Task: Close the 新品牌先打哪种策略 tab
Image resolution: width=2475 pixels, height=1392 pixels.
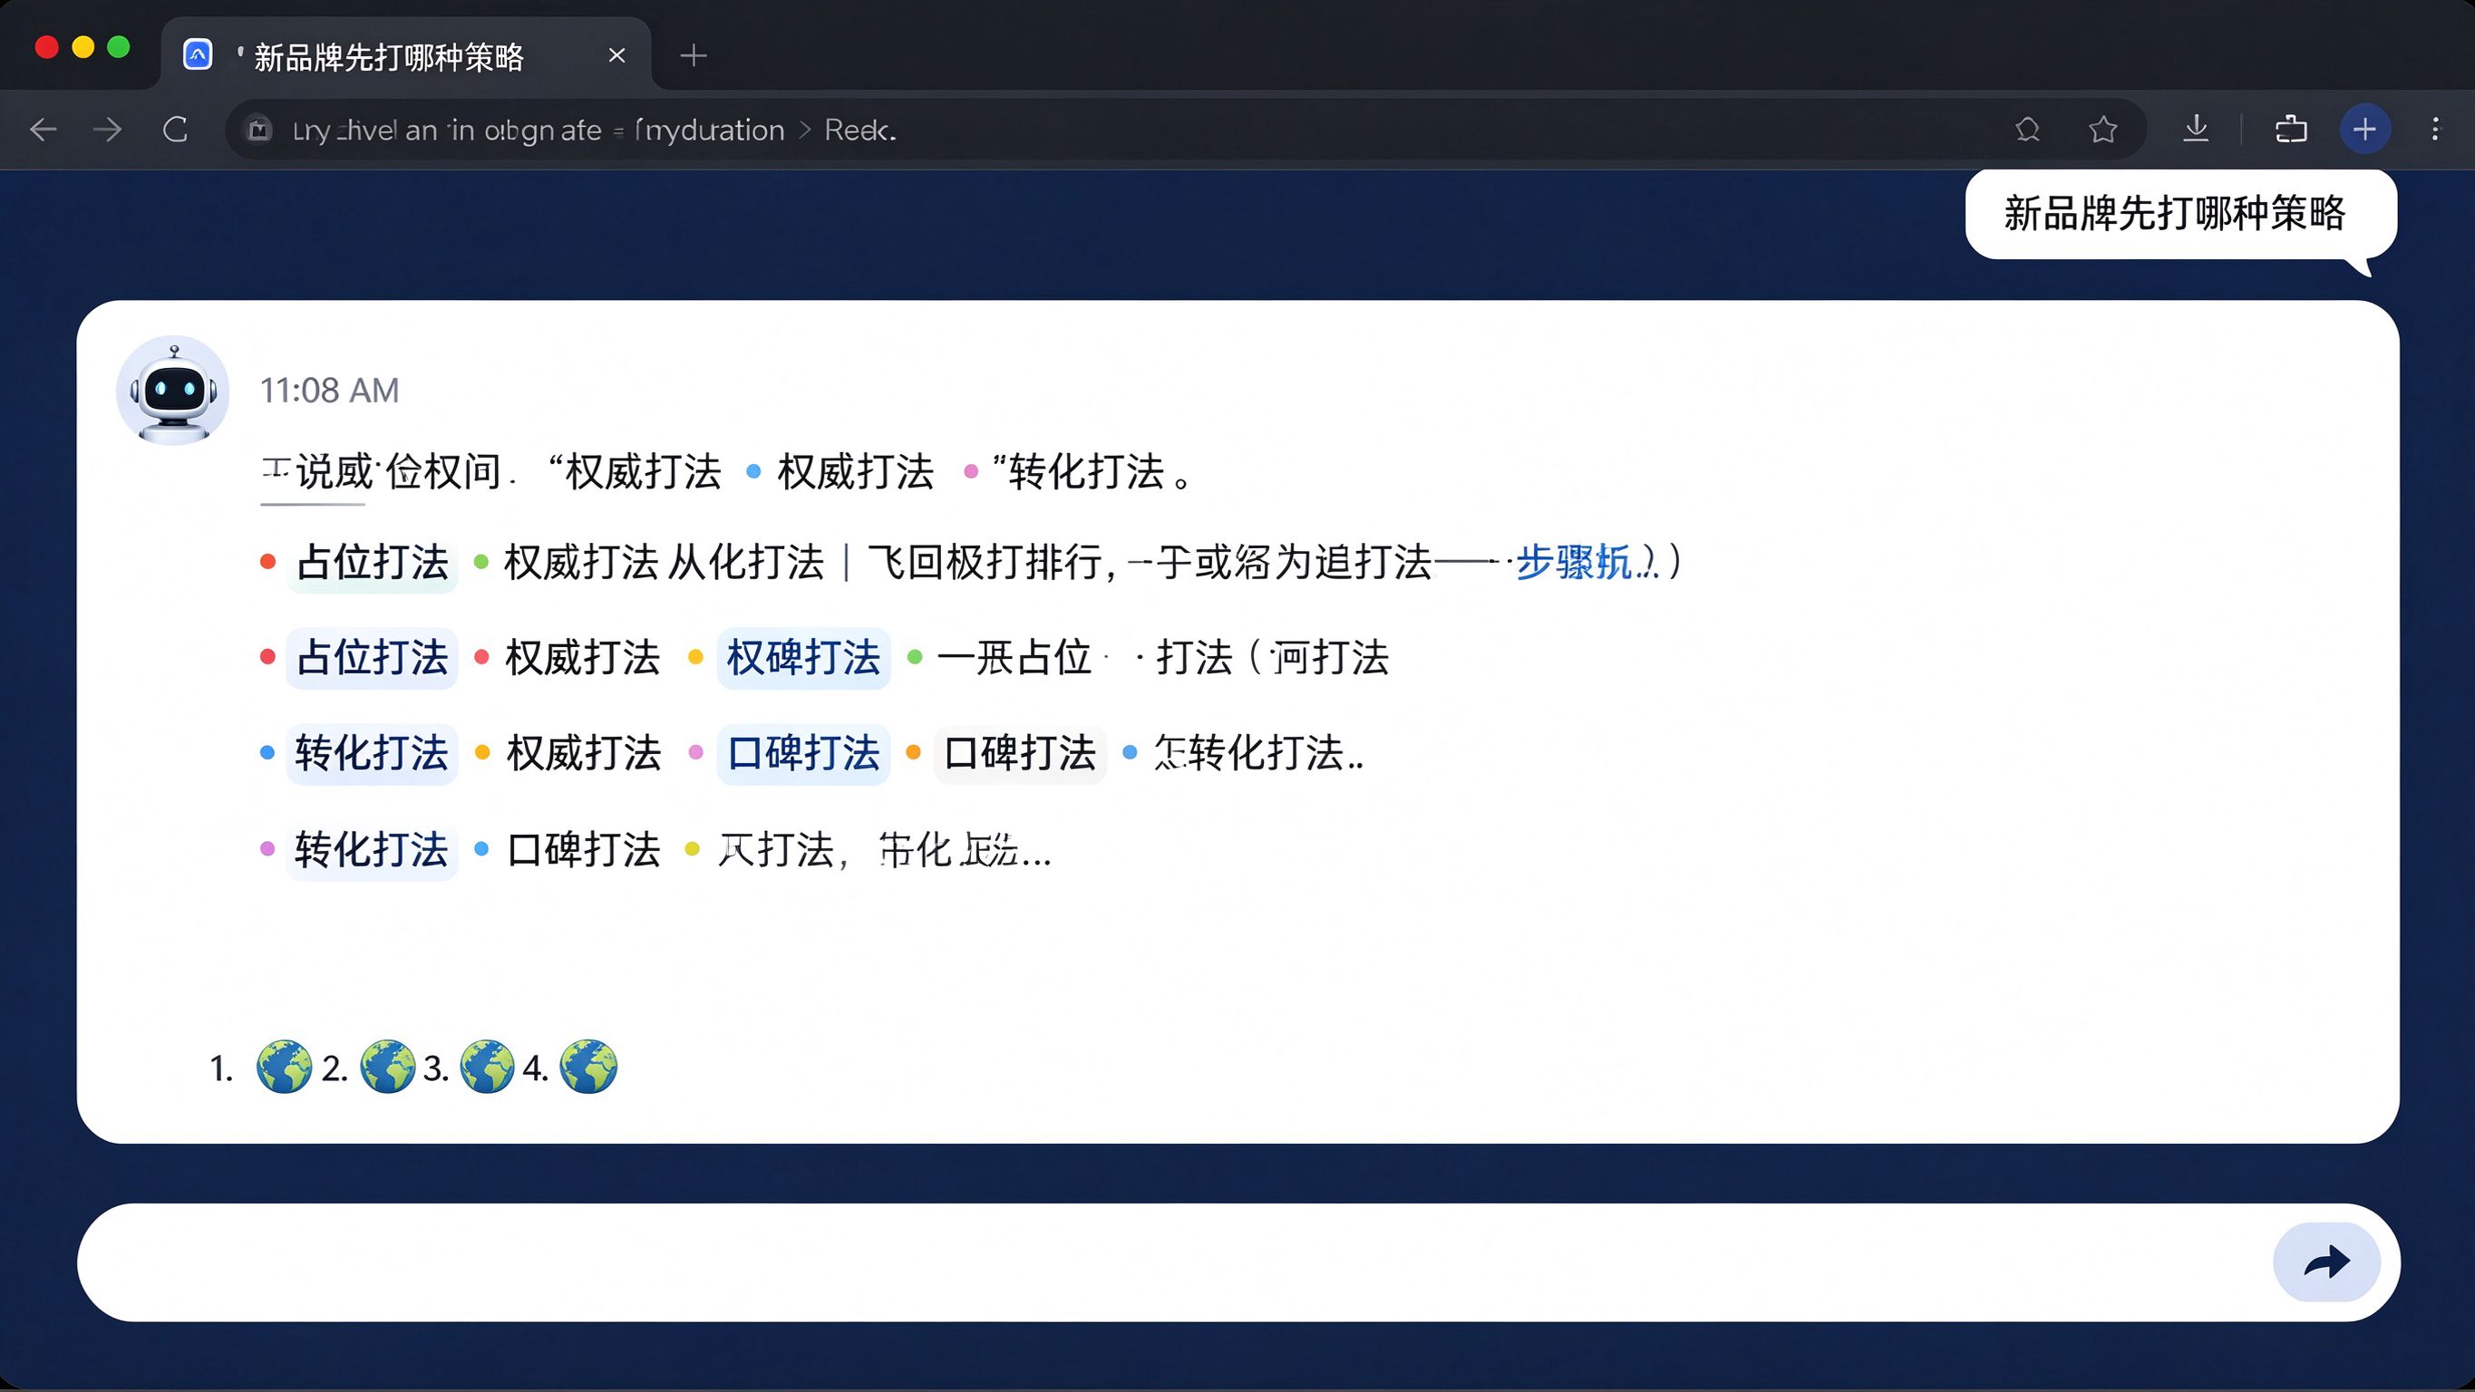Action: 616,57
